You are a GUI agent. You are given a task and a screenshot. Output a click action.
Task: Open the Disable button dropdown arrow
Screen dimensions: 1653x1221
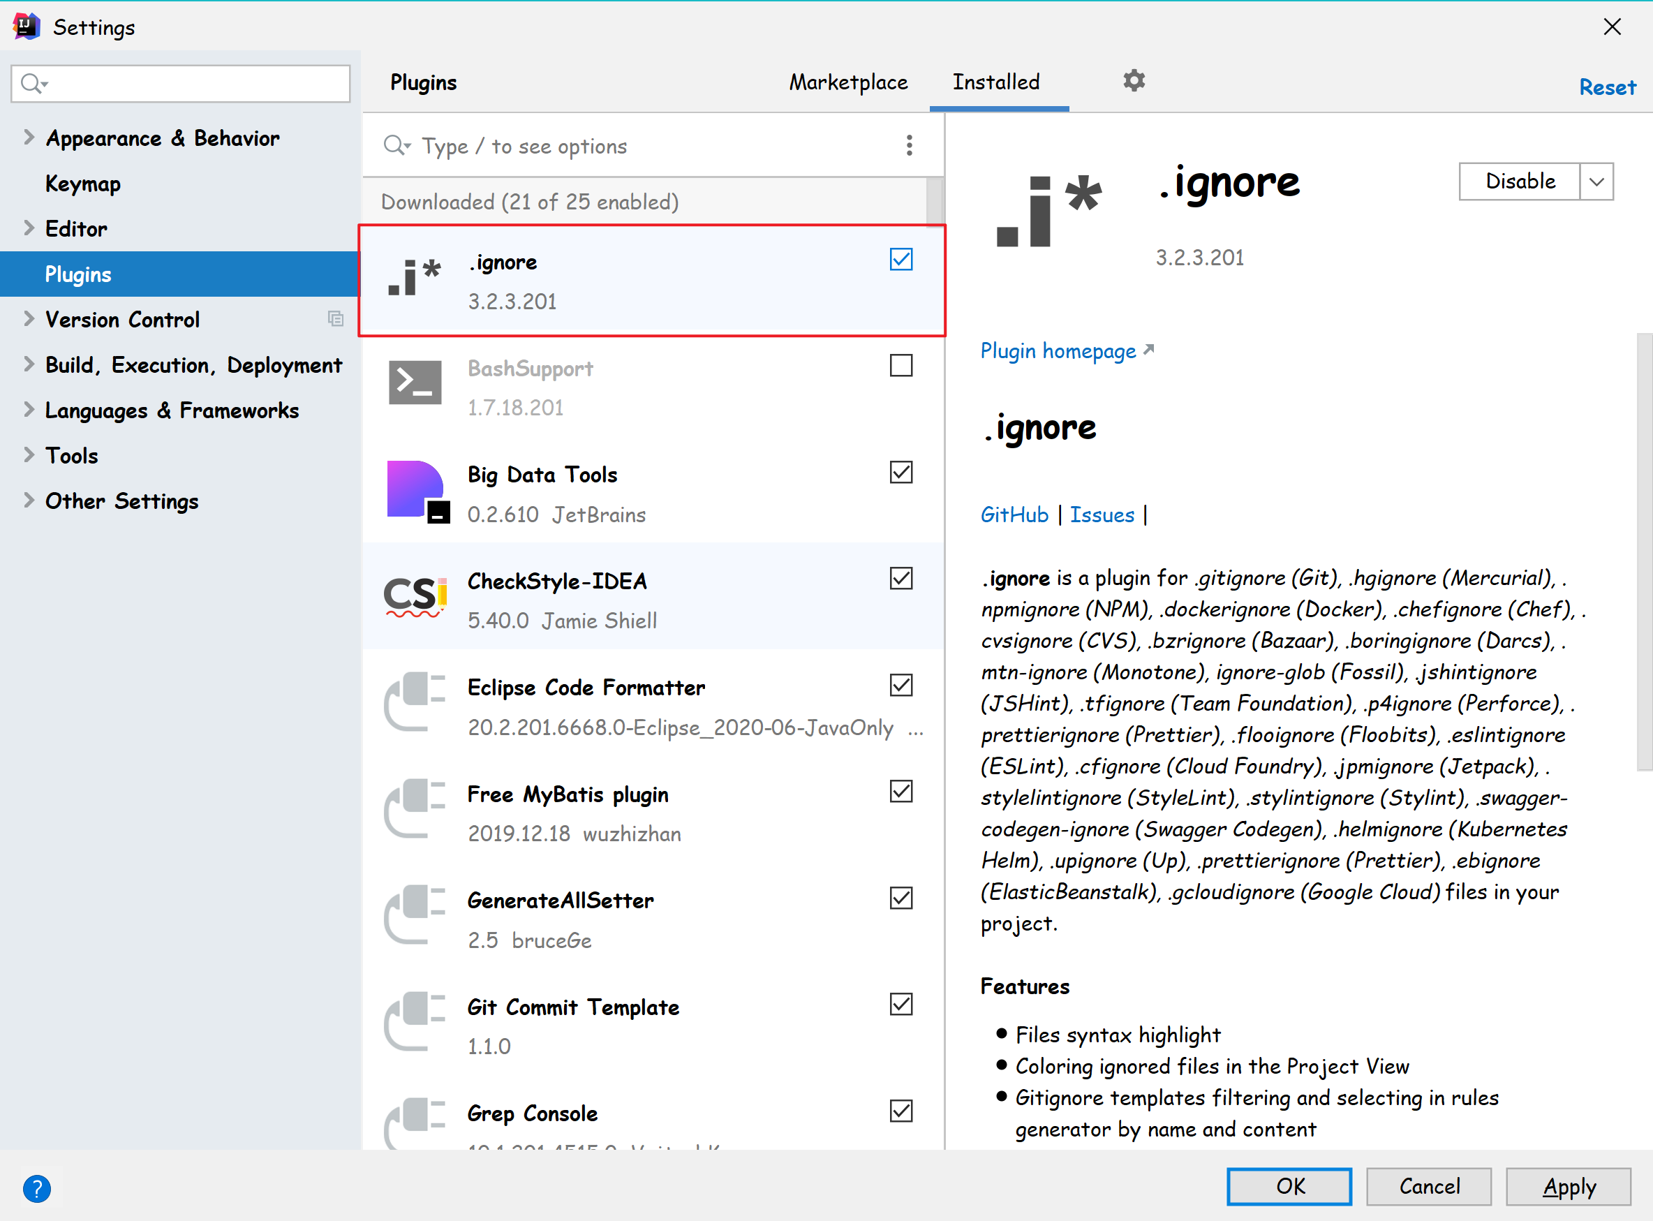tap(1596, 182)
